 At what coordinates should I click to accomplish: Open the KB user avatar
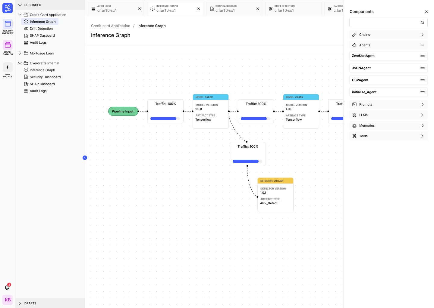(8, 300)
